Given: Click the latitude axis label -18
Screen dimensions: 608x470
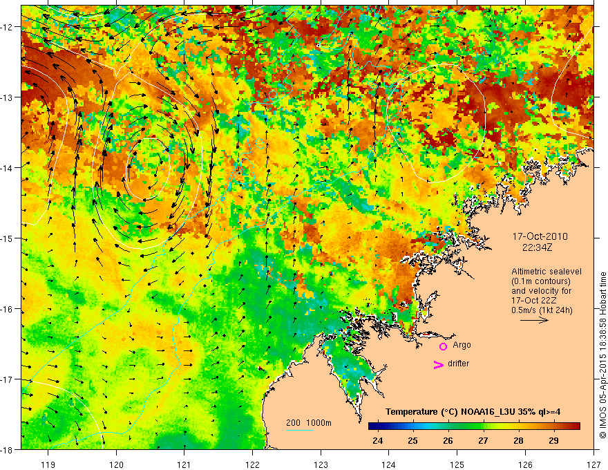Looking at the screenshot, I should (8, 450).
